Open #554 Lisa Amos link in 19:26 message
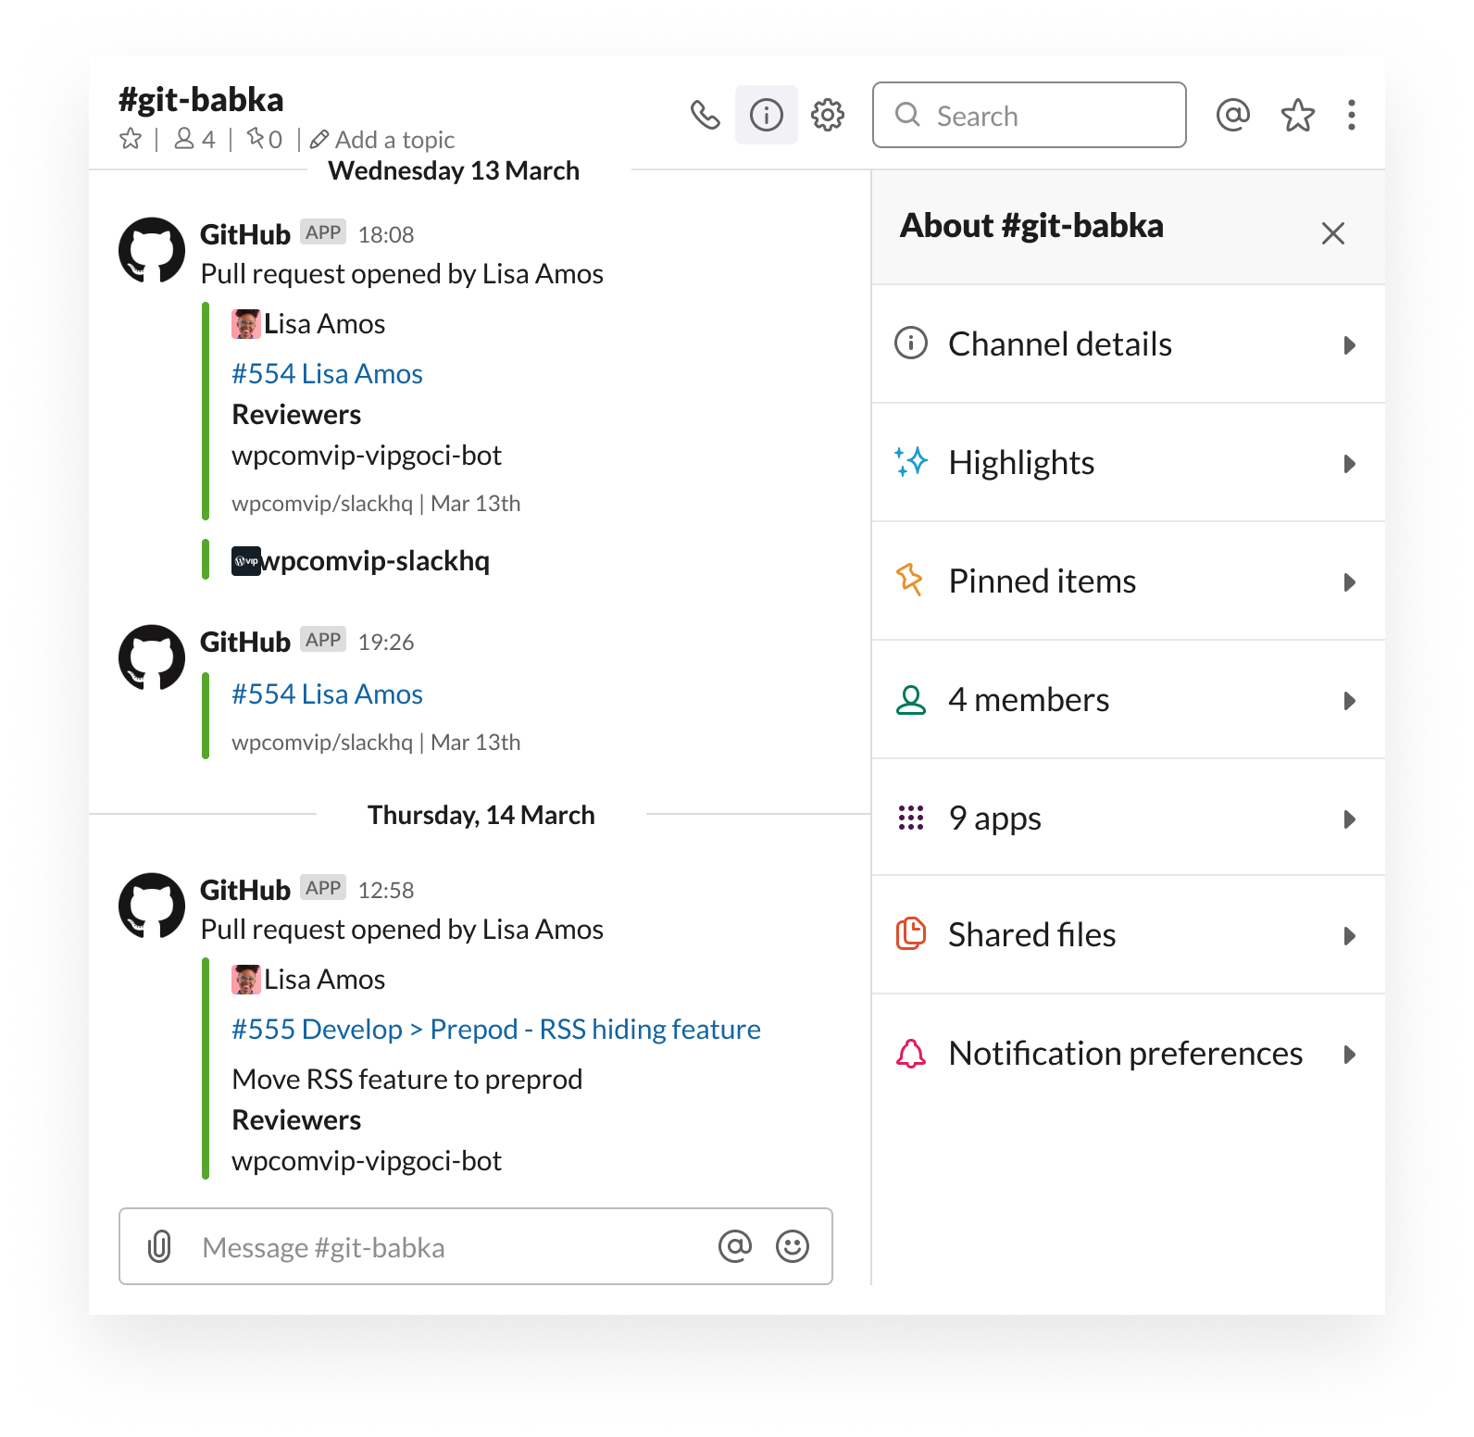Image resolution: width=1474 pixels, height=1437 pixels. 327,694
